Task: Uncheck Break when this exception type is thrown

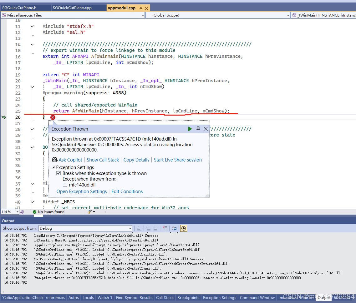Action: [58, 173]
